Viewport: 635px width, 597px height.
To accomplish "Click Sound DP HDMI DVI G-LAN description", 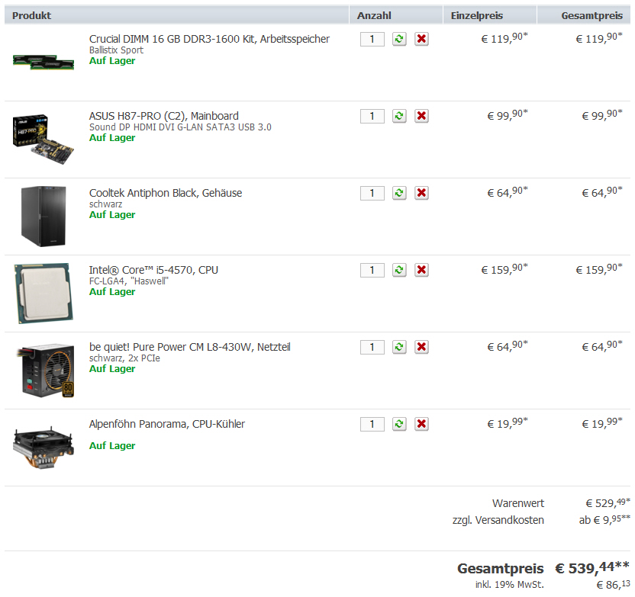I will coord(180,127).
